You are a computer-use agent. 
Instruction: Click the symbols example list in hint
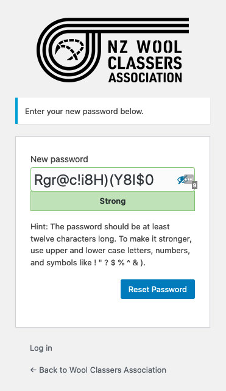pos(119,262)
